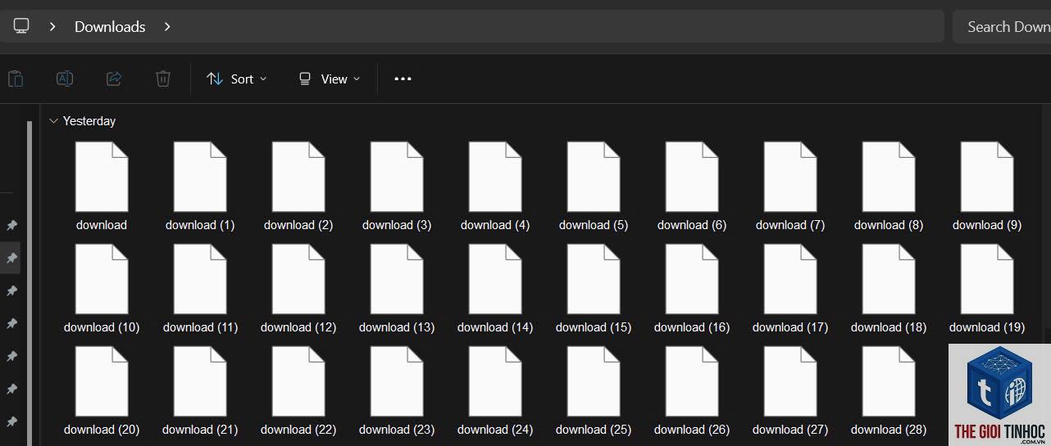Select file download (22)
1051x446 pixels.
point(298,391)
